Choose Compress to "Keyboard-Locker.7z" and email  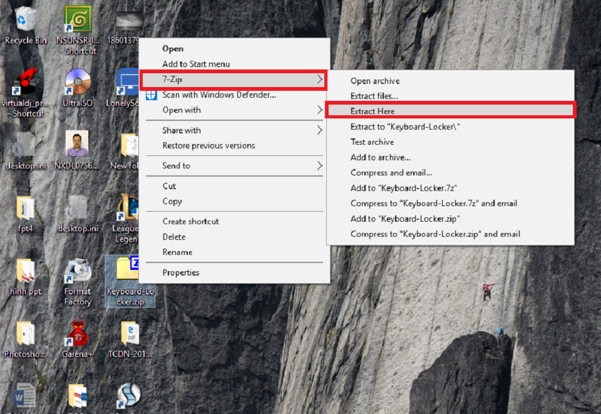[450, 204]
